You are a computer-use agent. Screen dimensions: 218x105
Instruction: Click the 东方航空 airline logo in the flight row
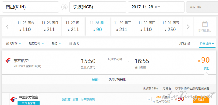[x=8, y=61]
